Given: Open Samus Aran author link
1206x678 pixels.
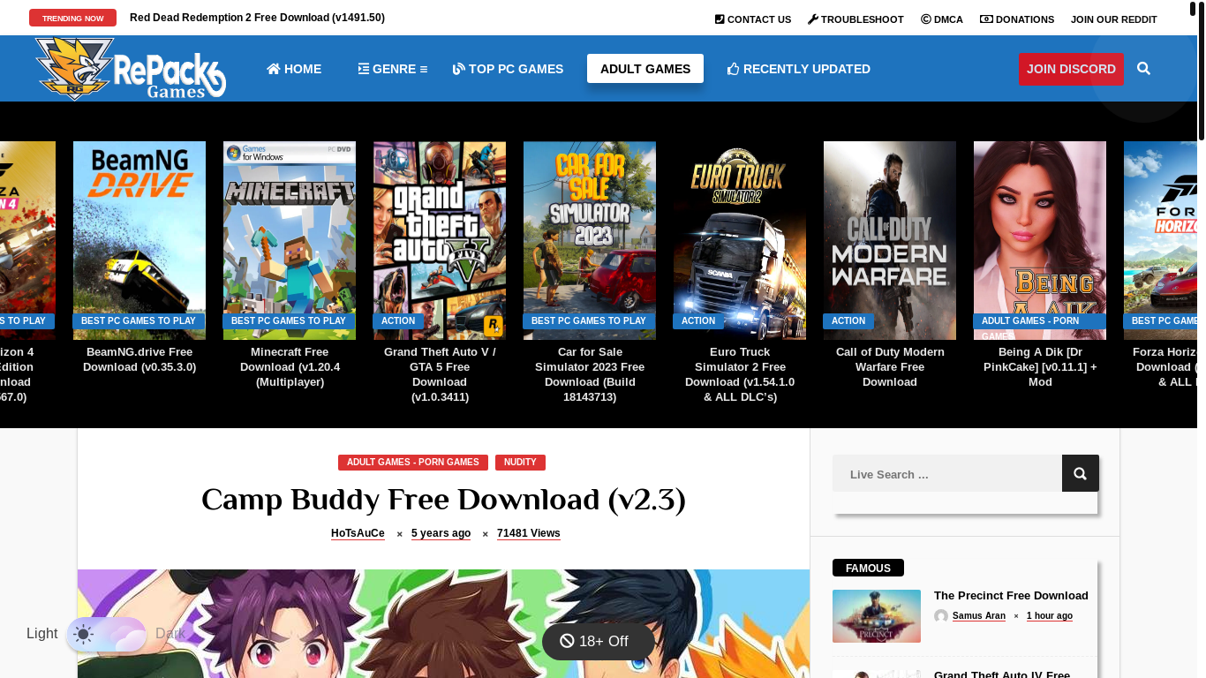Looking at the screenshot, I should [979, 616].
